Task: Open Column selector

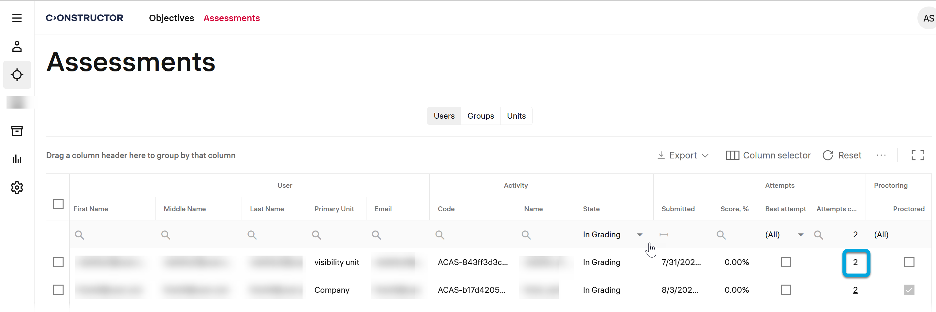Action: [768, 156]
